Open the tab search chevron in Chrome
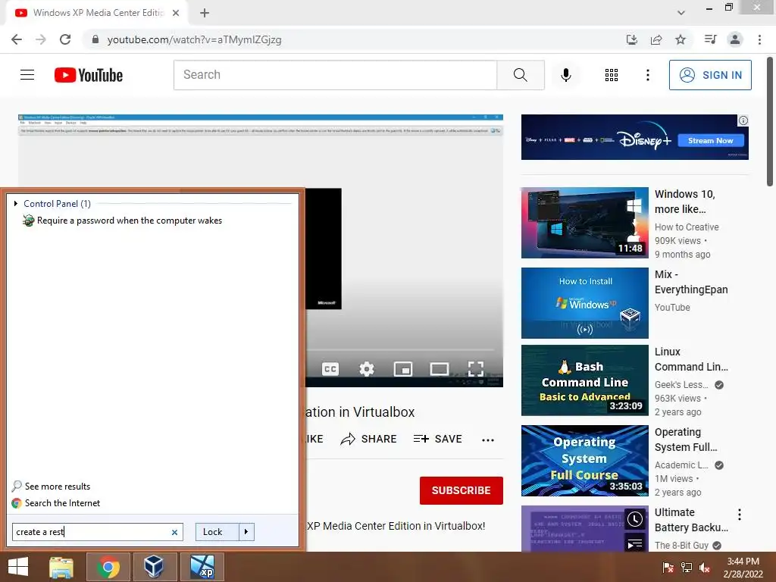This screenshot has height=582, width=776. [x=681, y=13]
